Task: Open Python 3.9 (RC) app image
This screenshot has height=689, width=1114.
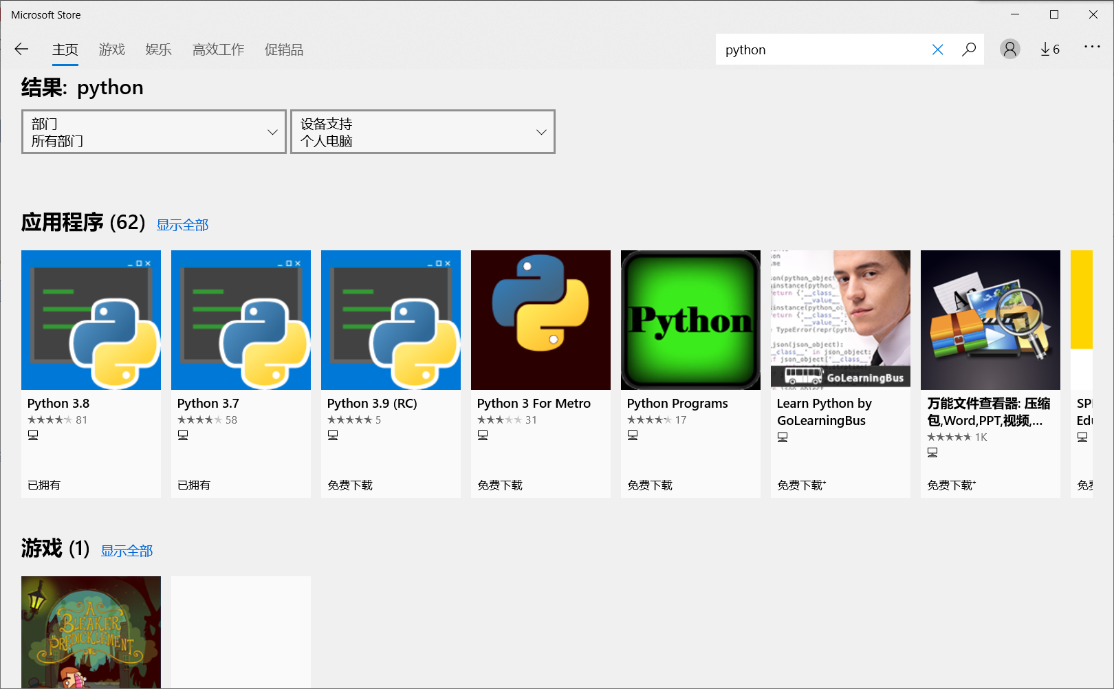Action: (391, 320)
